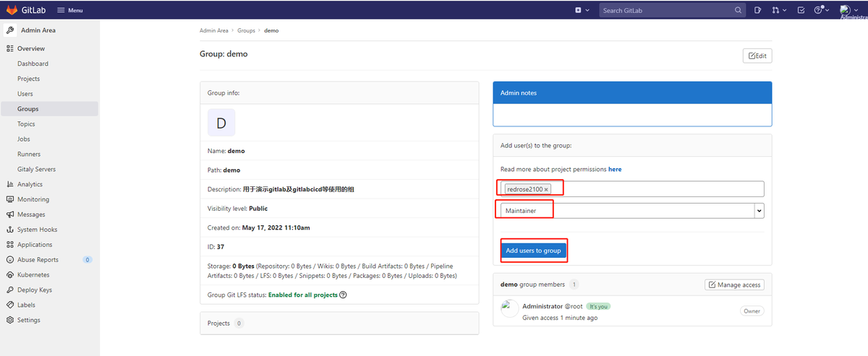Image resolution: width=868 pixels, height=356 pixels.
Task: Open Dashboard in the sidebar
Action: (x=33, y=64)
